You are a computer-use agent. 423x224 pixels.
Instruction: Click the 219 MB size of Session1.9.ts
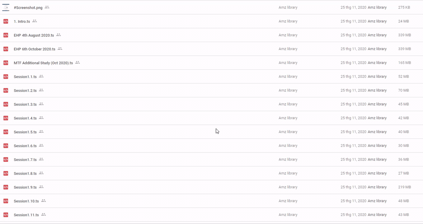[x=404, y=187]
